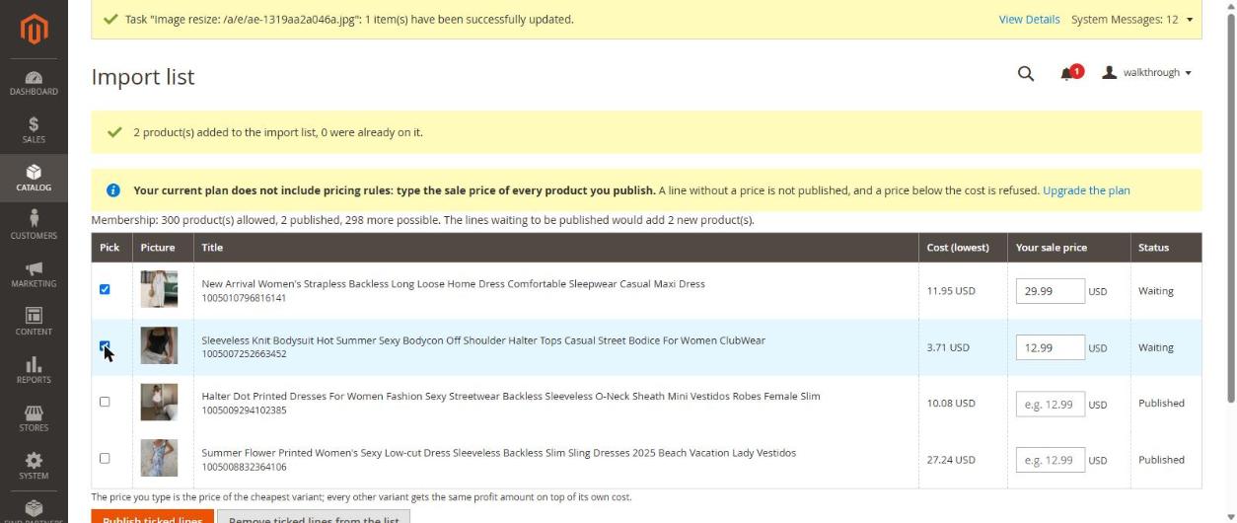Click the Upgrade the plan link
The width and height of the screenshot is (1237, 523).
point(1086,190)
